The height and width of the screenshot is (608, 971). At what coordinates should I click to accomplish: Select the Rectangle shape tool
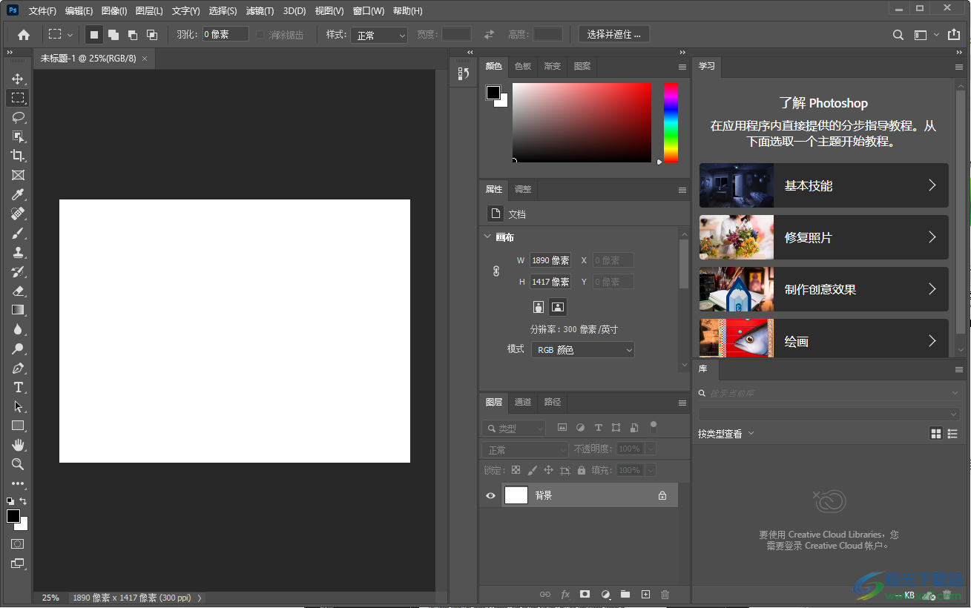18,426
